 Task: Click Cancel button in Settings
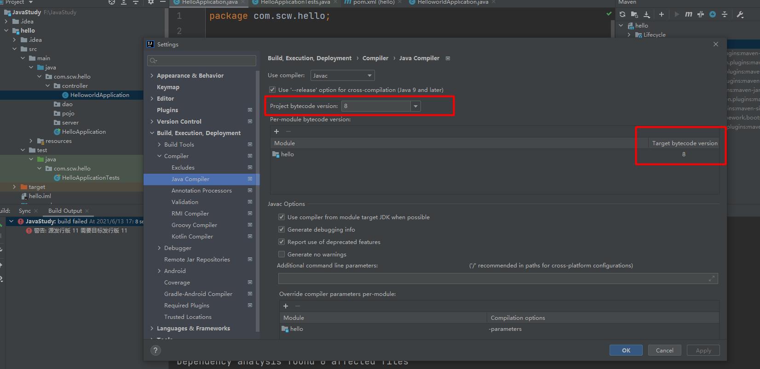(x=664, y=350)
